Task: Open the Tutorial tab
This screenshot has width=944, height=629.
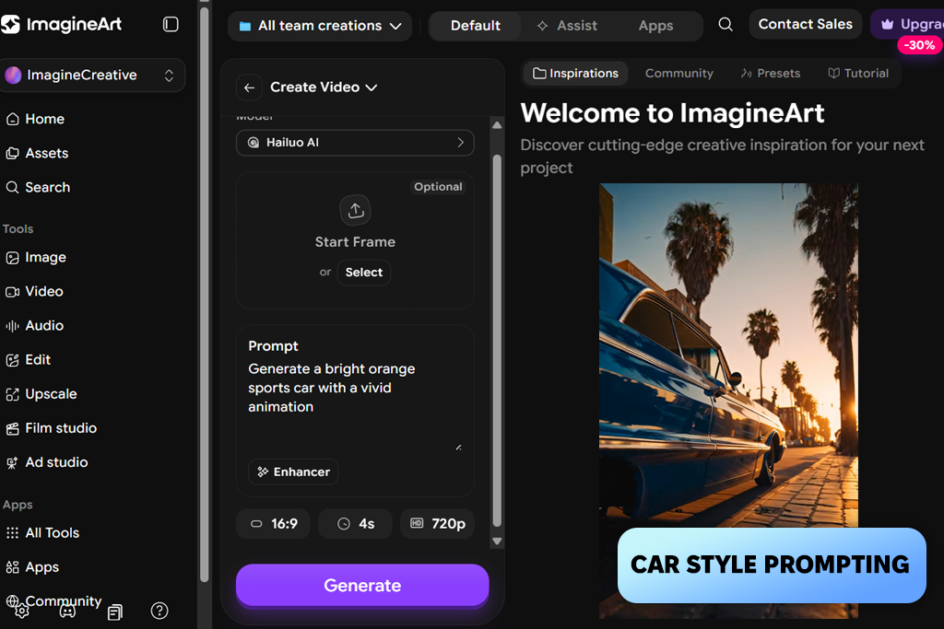Action: 858,74
